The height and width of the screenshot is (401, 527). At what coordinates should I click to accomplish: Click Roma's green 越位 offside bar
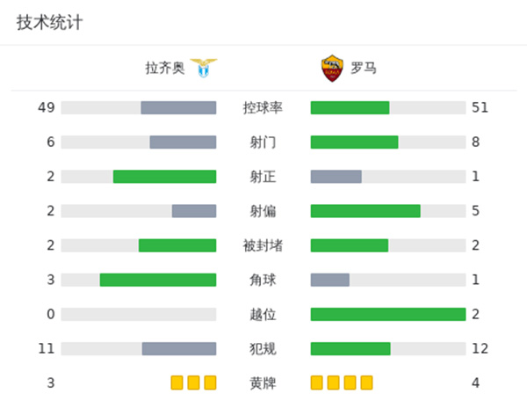[387, 314]
